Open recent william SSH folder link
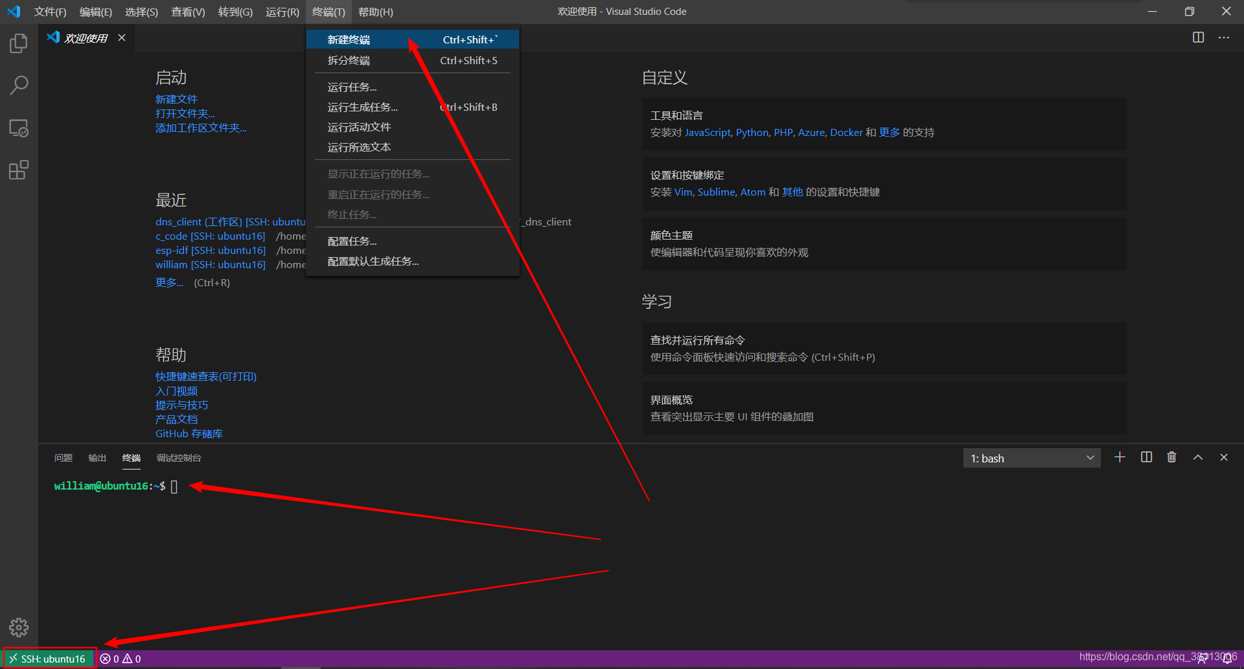The width and height of the screenshot is (1244, 669). click(211, 264)
